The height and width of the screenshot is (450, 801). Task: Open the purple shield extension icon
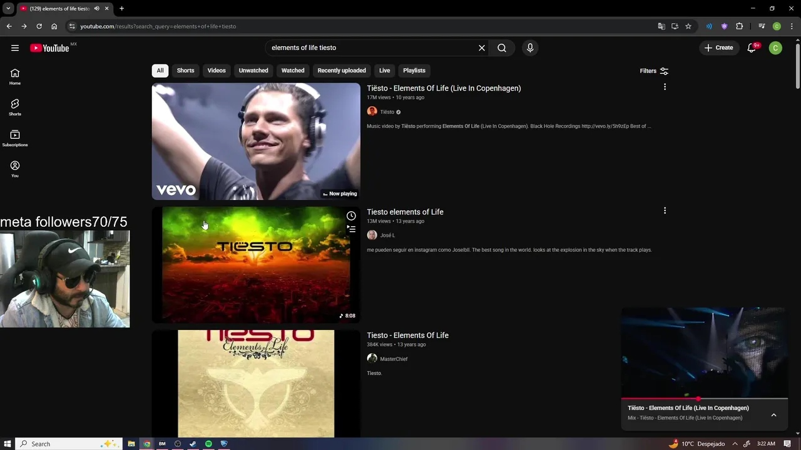click(x=724, y=26)
